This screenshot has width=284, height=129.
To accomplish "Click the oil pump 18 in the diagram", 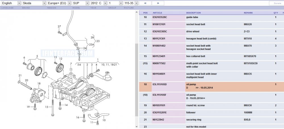I will 38,95.
